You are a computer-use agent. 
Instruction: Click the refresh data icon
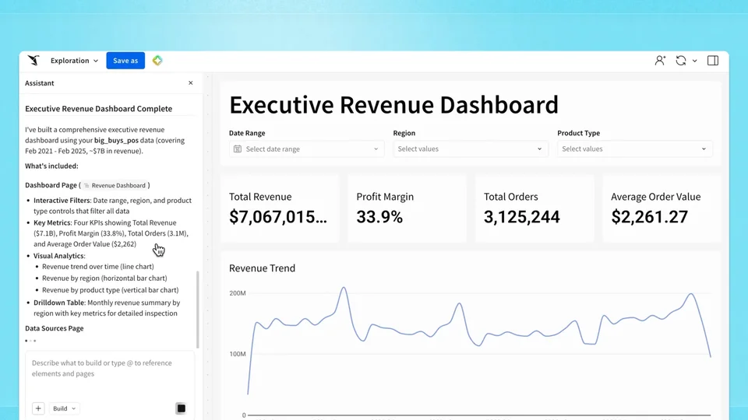click(681, 61)
